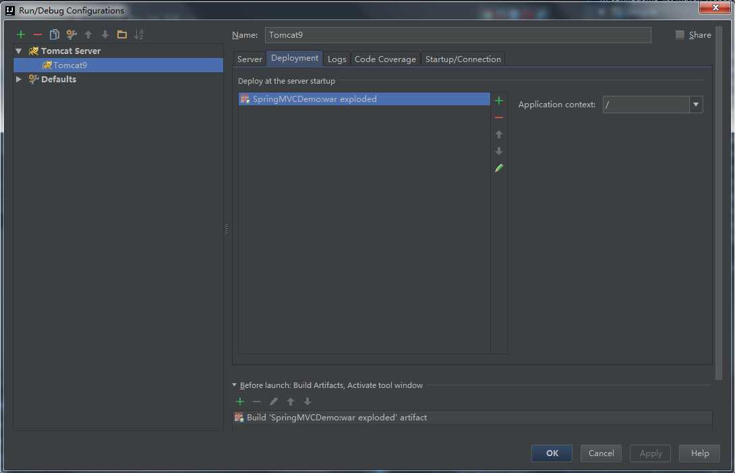Open edit defaults wrench icon

(71, 34)
